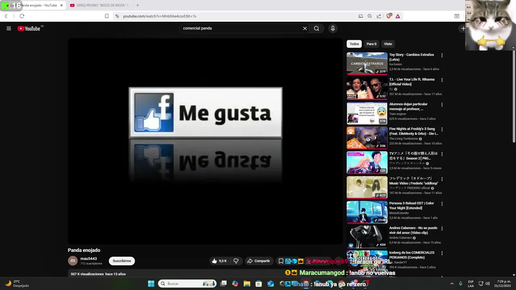516x290 pixels.
Task: Save video using bookmark icon
Action: [x=281, y=261]
